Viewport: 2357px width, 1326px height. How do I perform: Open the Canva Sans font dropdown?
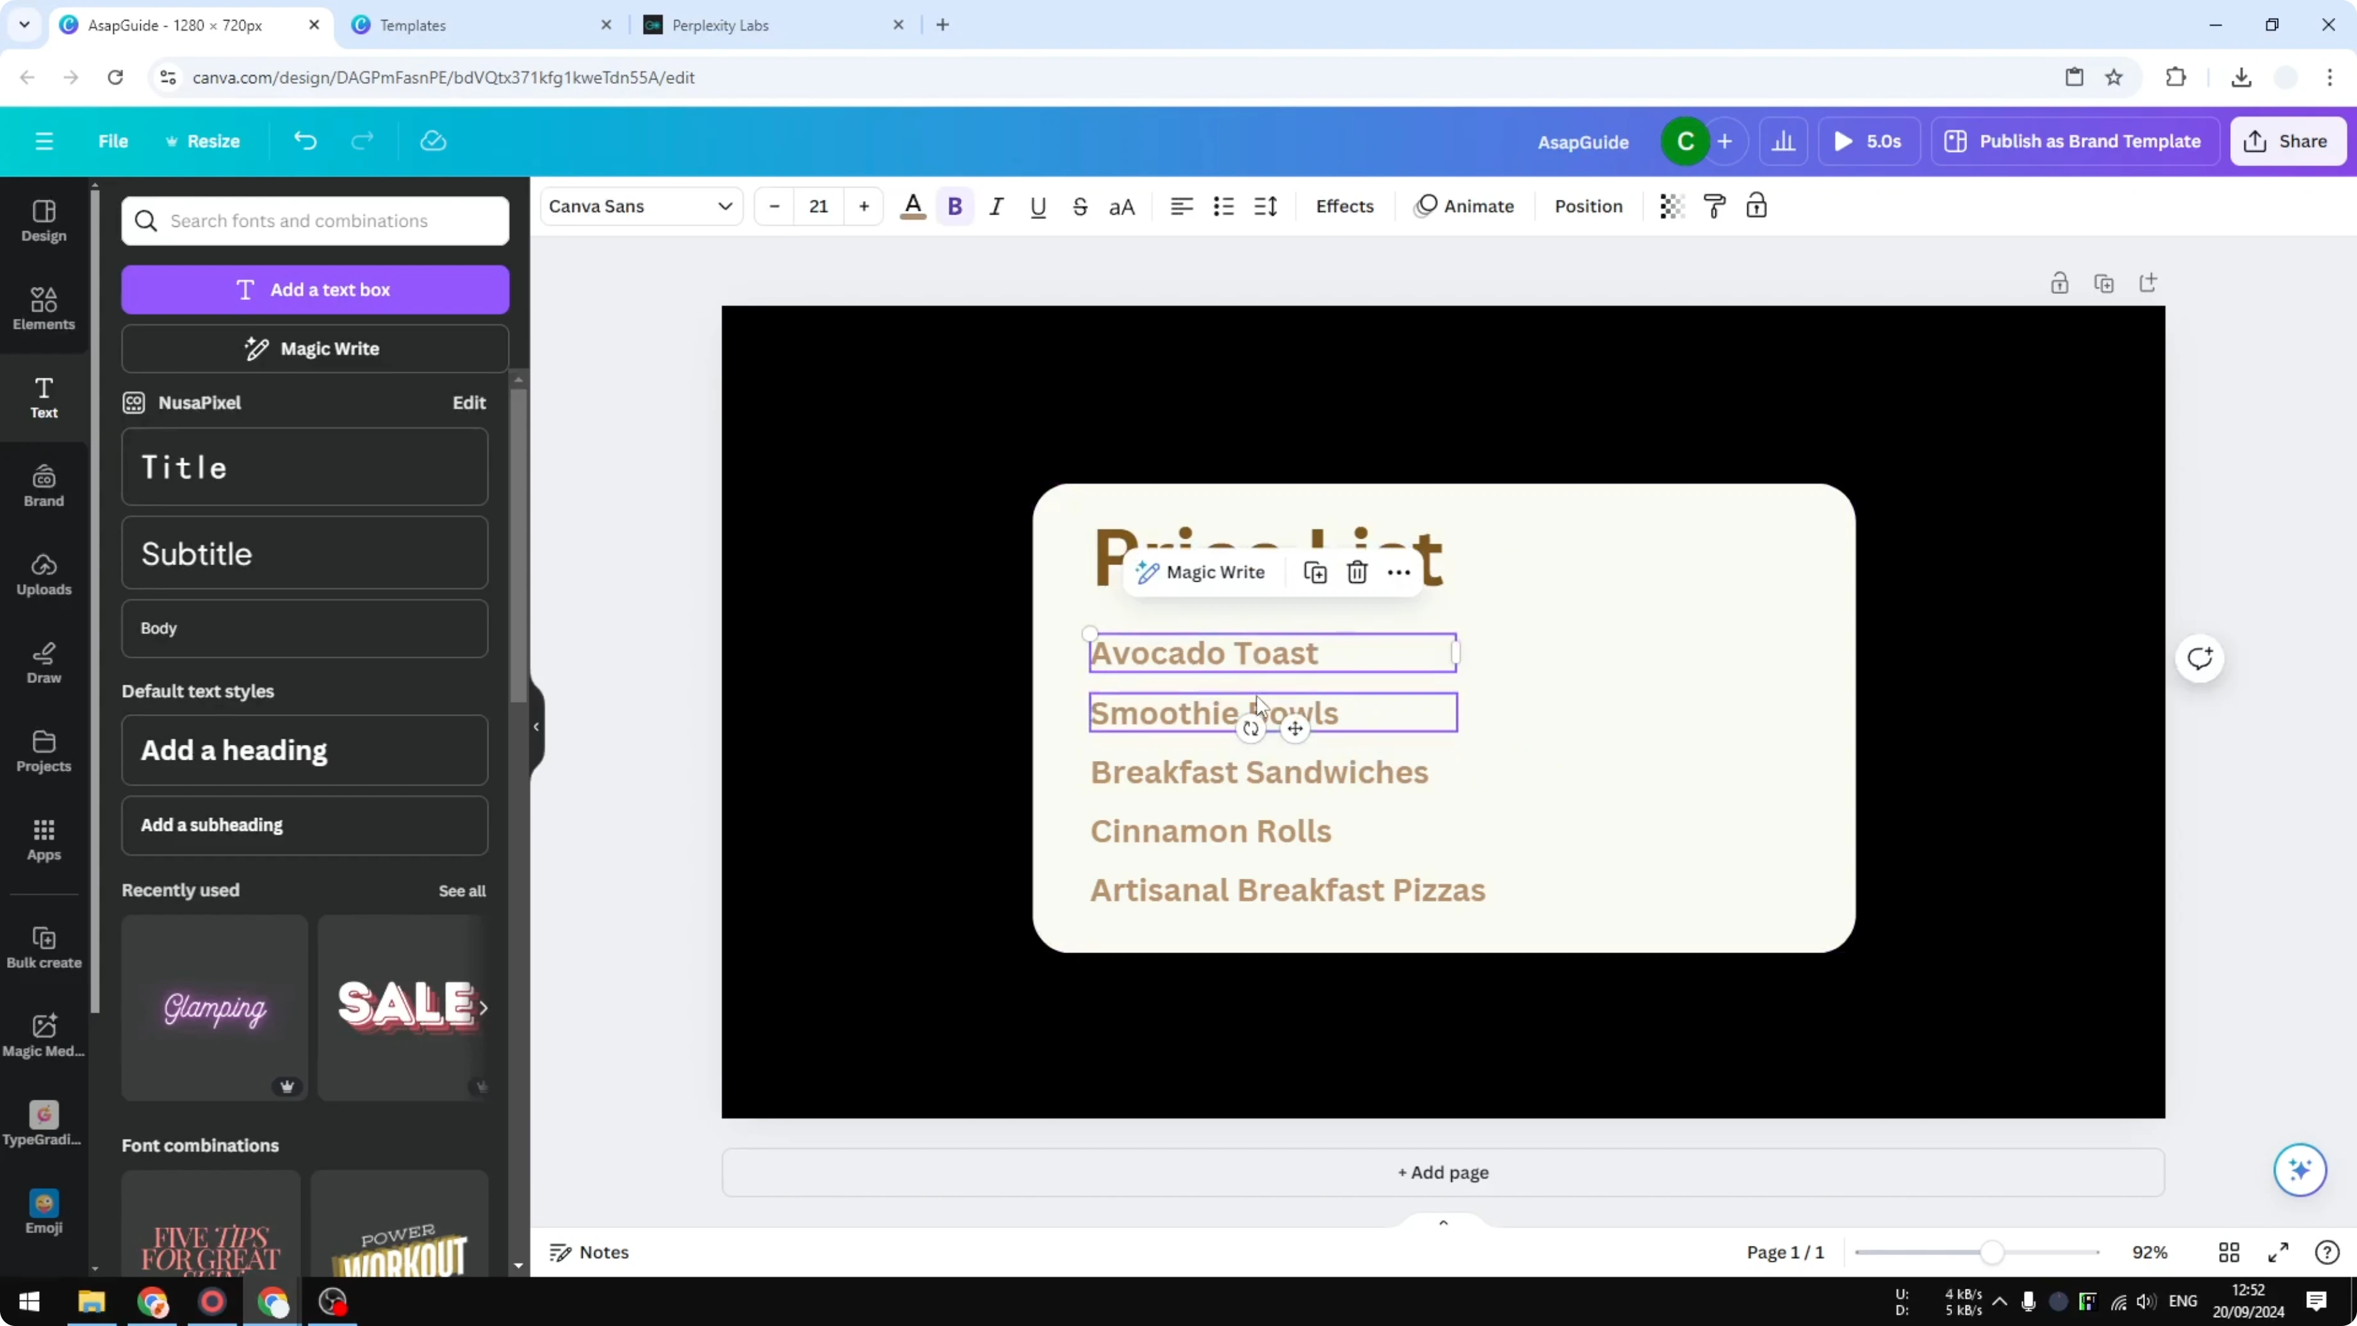click(641, 207)
